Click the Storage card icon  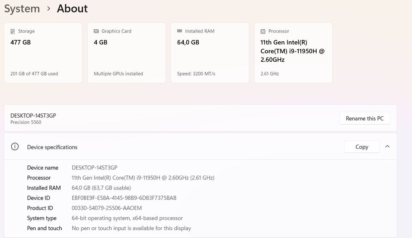click(13, 31)
